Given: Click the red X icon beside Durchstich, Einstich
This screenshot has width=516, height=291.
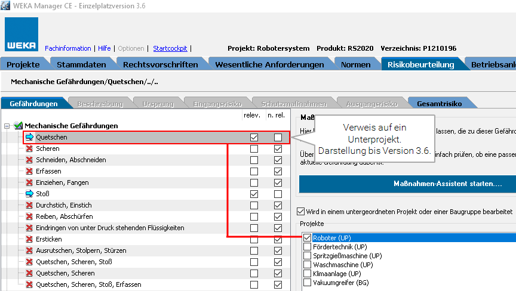Looking at the screenshot, I should 29,206.
